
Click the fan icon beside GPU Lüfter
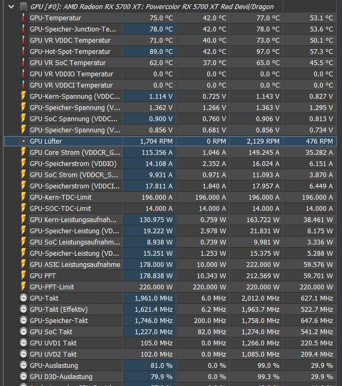[24, 141]
